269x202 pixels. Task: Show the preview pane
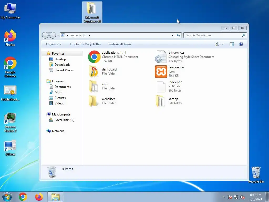232,44
